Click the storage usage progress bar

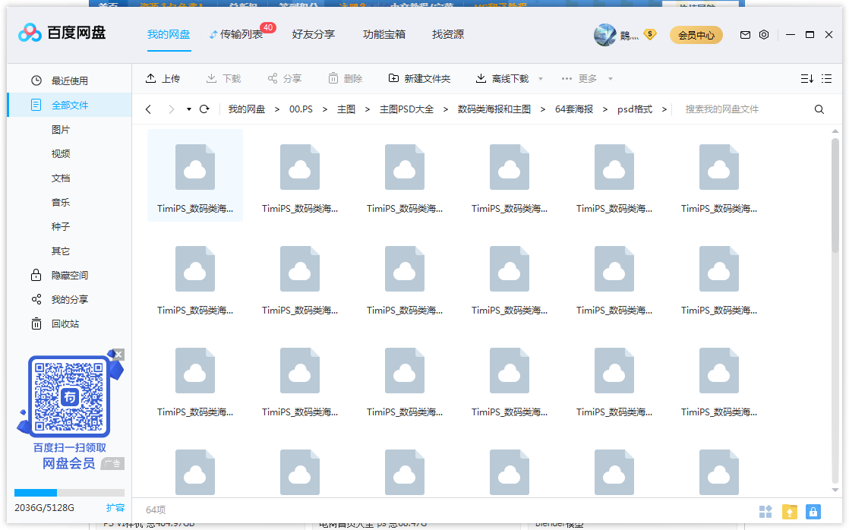pyautogui.click(x=69, y=493)
